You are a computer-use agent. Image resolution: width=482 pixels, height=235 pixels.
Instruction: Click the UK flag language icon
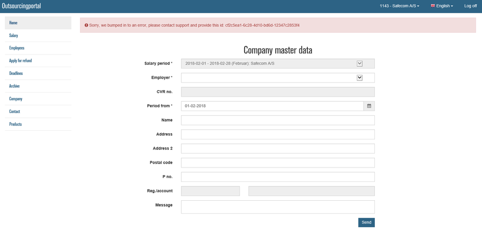(433, 6)
